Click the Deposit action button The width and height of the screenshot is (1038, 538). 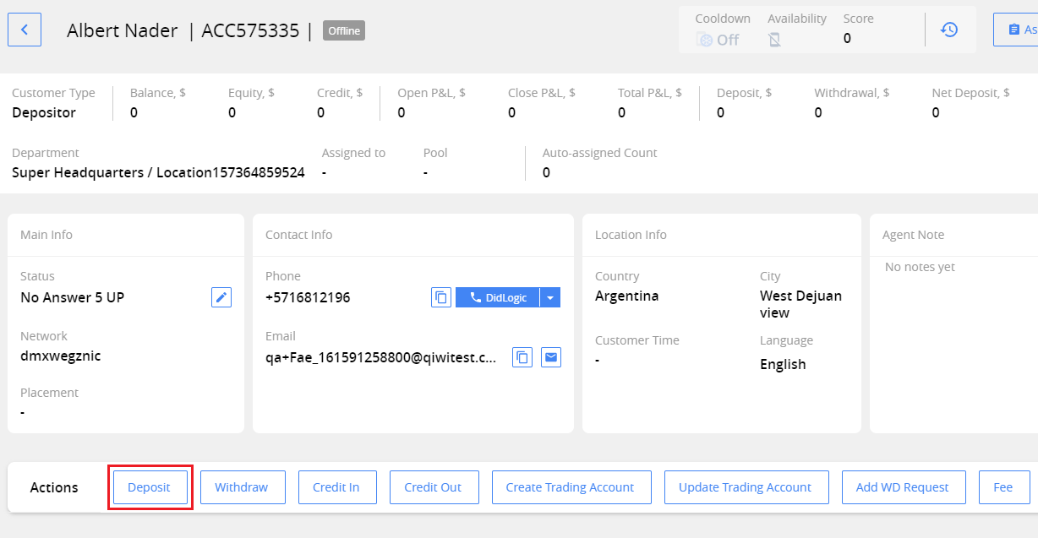tap(150, 487)
